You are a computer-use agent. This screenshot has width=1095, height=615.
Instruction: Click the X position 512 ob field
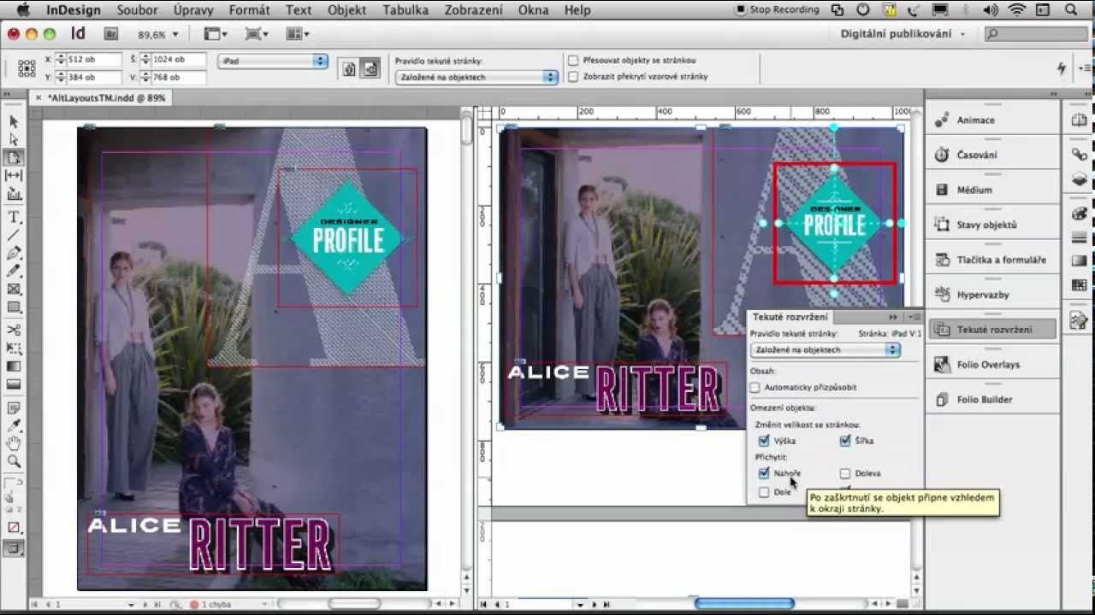pyautogui.click(x=92, y=60)
